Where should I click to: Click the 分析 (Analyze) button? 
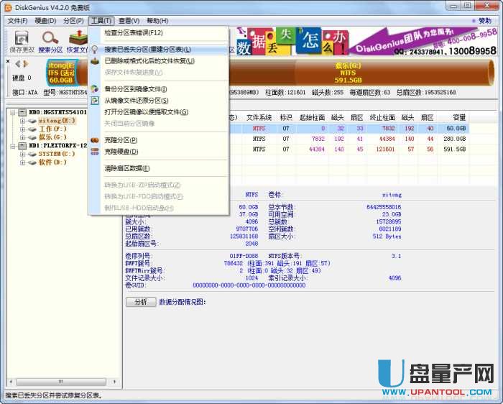(140, 302)
